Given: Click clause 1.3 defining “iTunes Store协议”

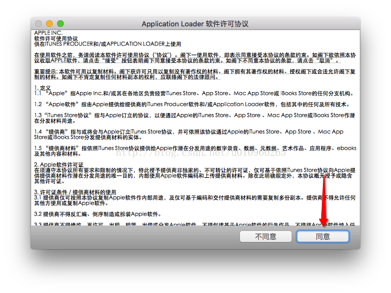Looking at the screenshot, I should click(194, 118).
